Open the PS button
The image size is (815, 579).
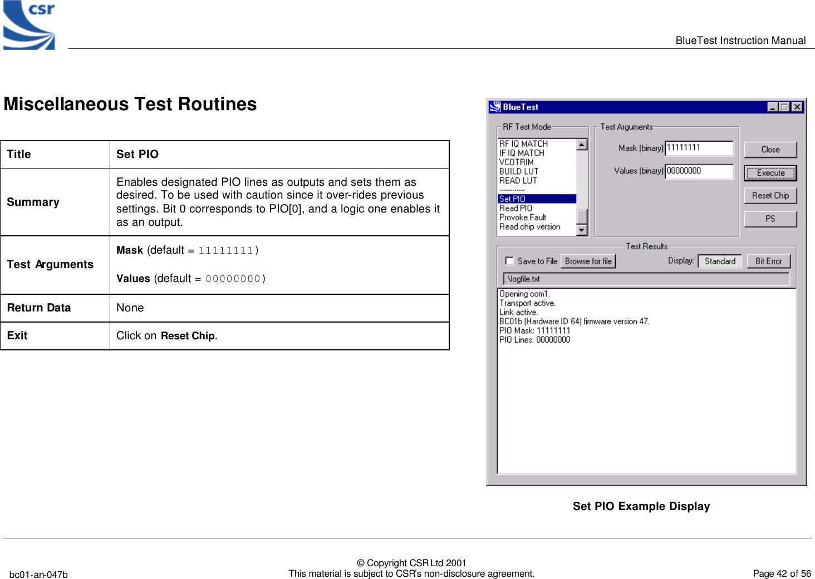[x=770, y=219]
